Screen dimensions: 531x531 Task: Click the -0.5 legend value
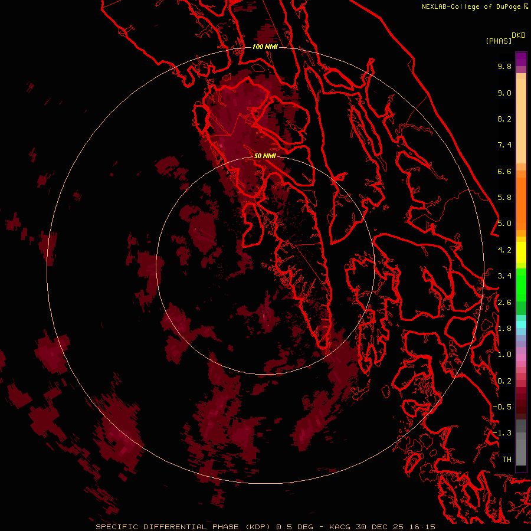pos(502,407)
